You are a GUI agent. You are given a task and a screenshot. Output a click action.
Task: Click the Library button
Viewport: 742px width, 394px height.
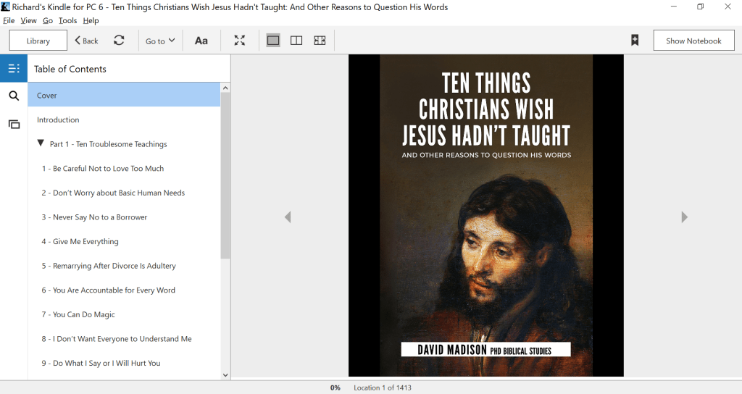point(38,41)
